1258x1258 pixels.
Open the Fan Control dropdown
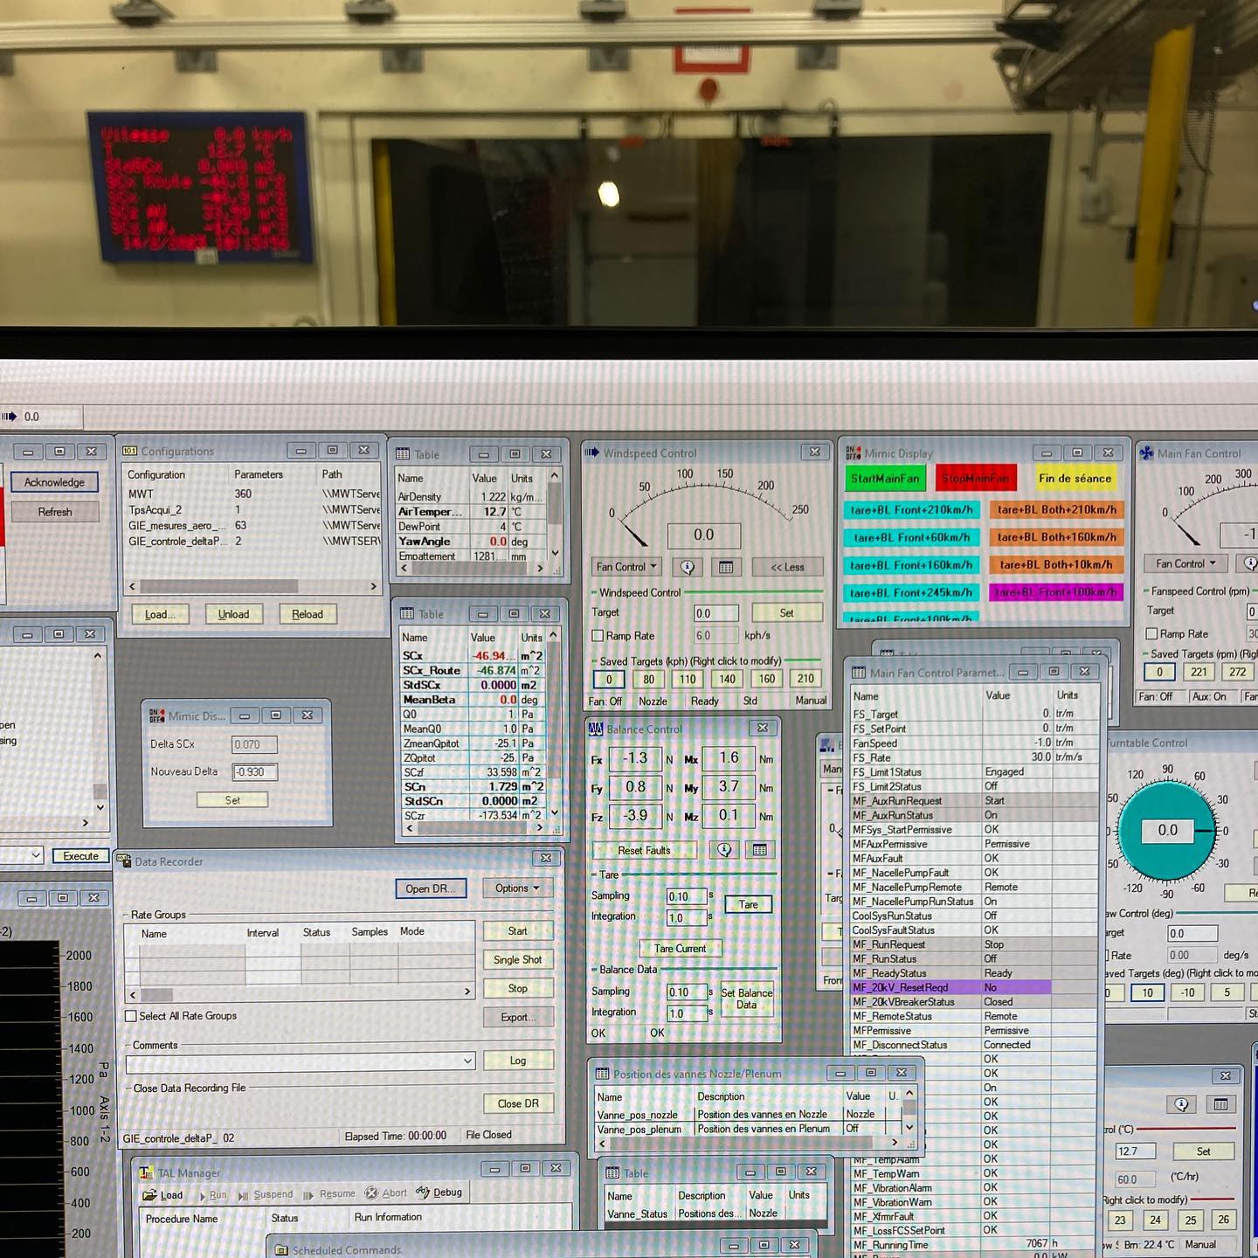coord(626,567)
